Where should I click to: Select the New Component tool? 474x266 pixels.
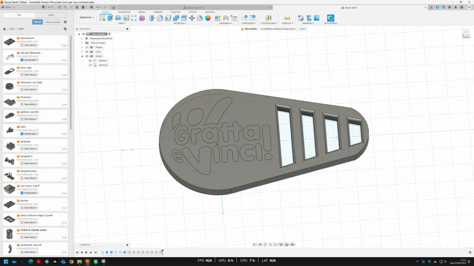(x=218, y=18)
